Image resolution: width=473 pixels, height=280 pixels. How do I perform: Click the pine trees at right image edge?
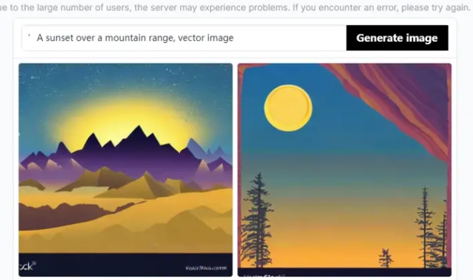(x=432, y=229)
